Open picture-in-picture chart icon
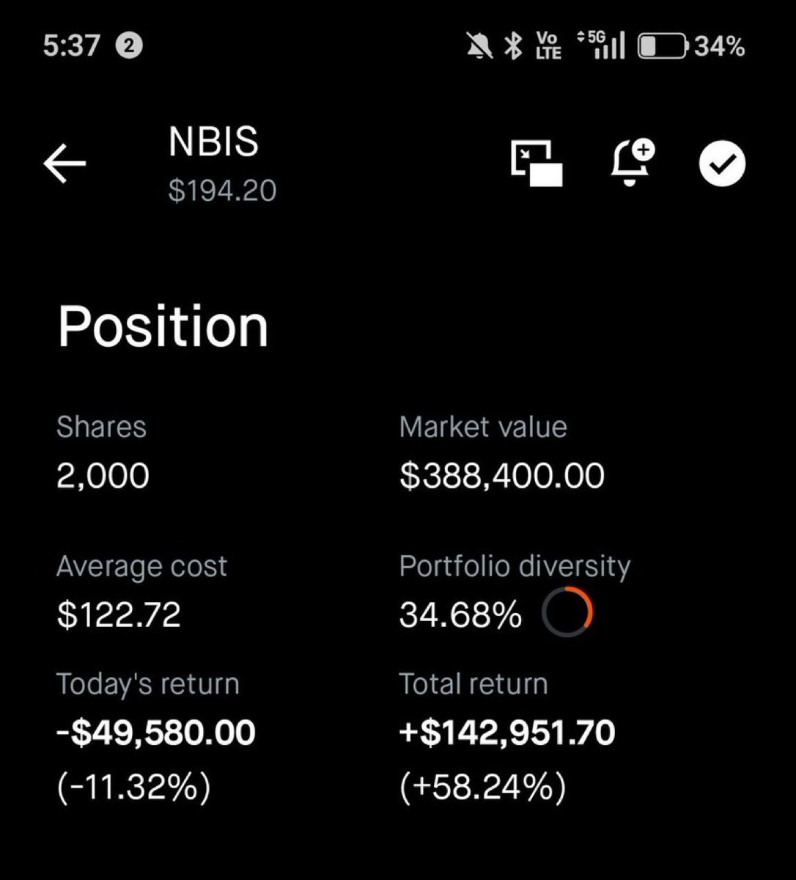 point(537,163)
